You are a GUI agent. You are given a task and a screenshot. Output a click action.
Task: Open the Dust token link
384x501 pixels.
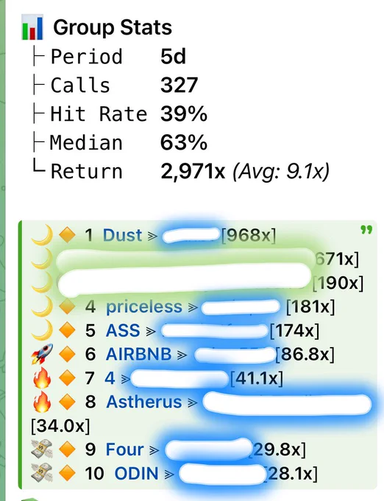click(122, 235)
